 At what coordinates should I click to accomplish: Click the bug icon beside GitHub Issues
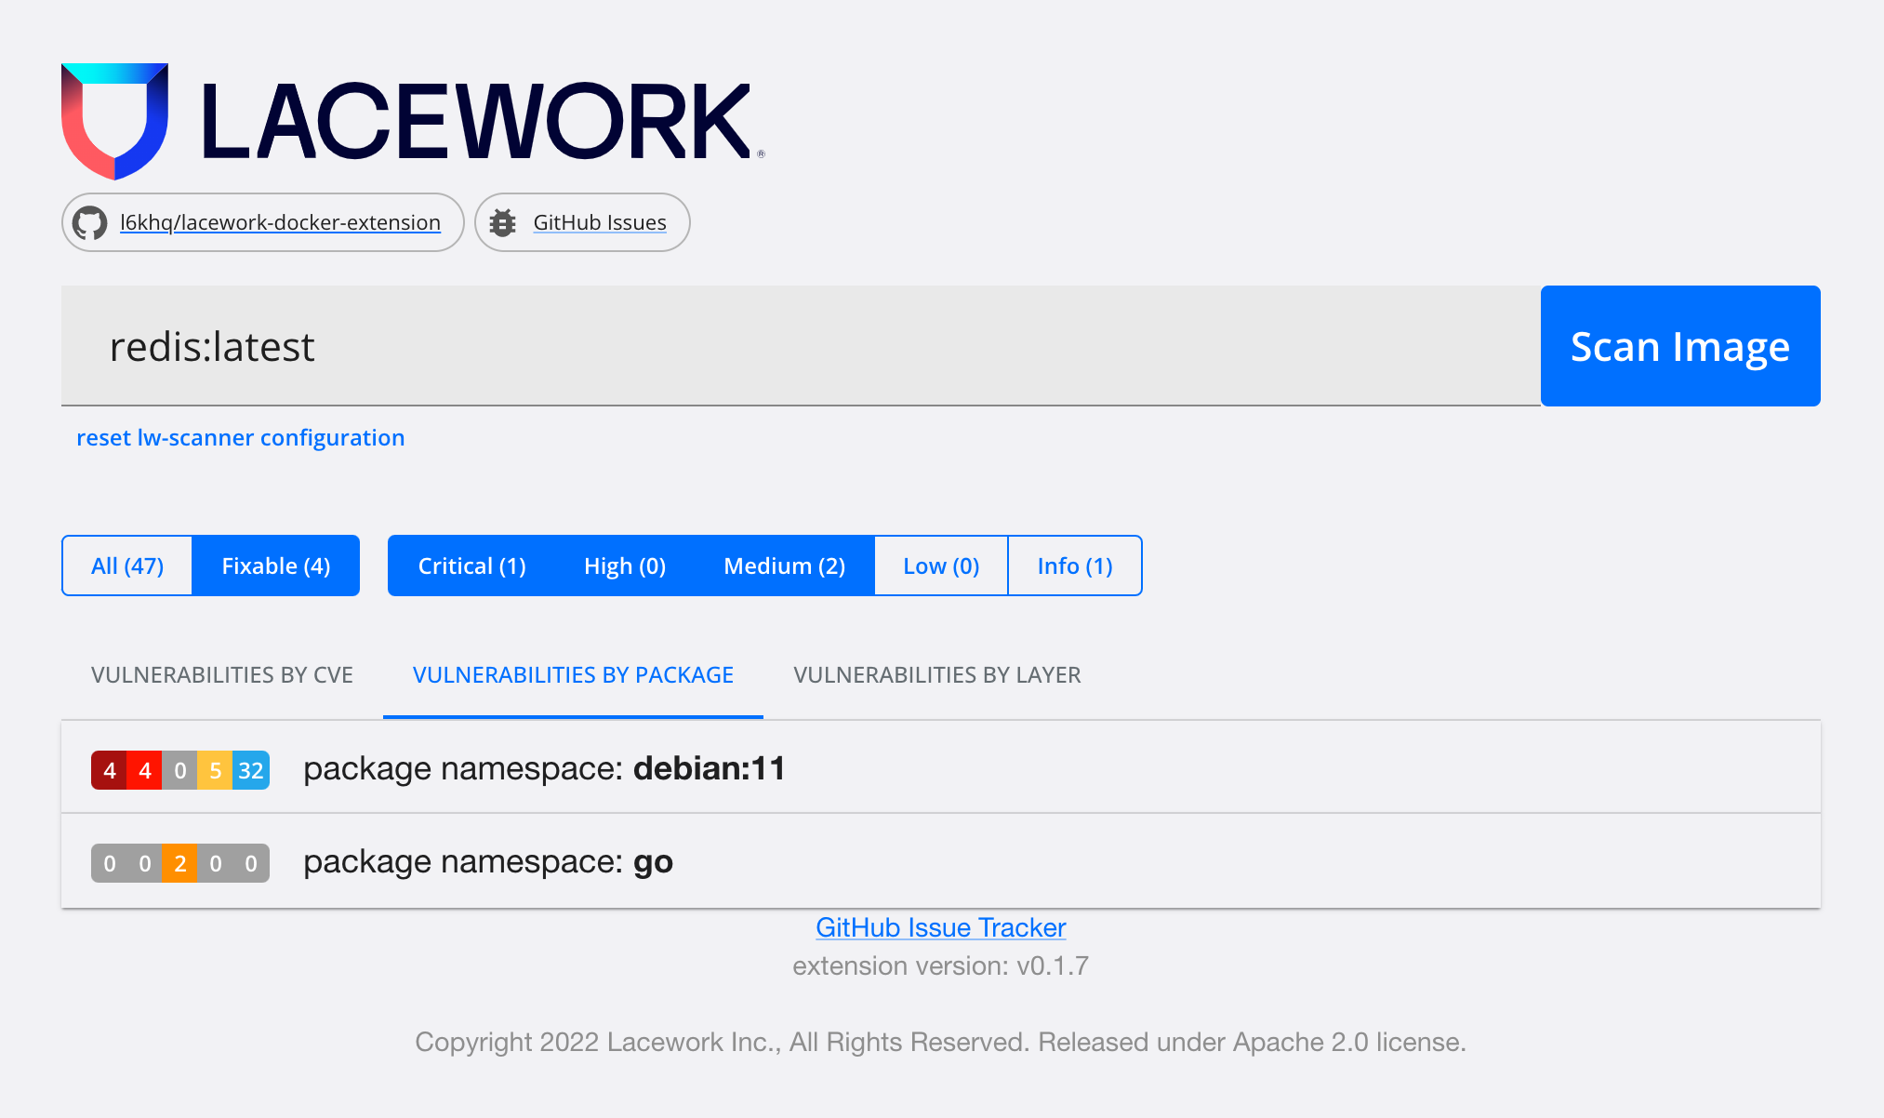click(x=503, y=223)
